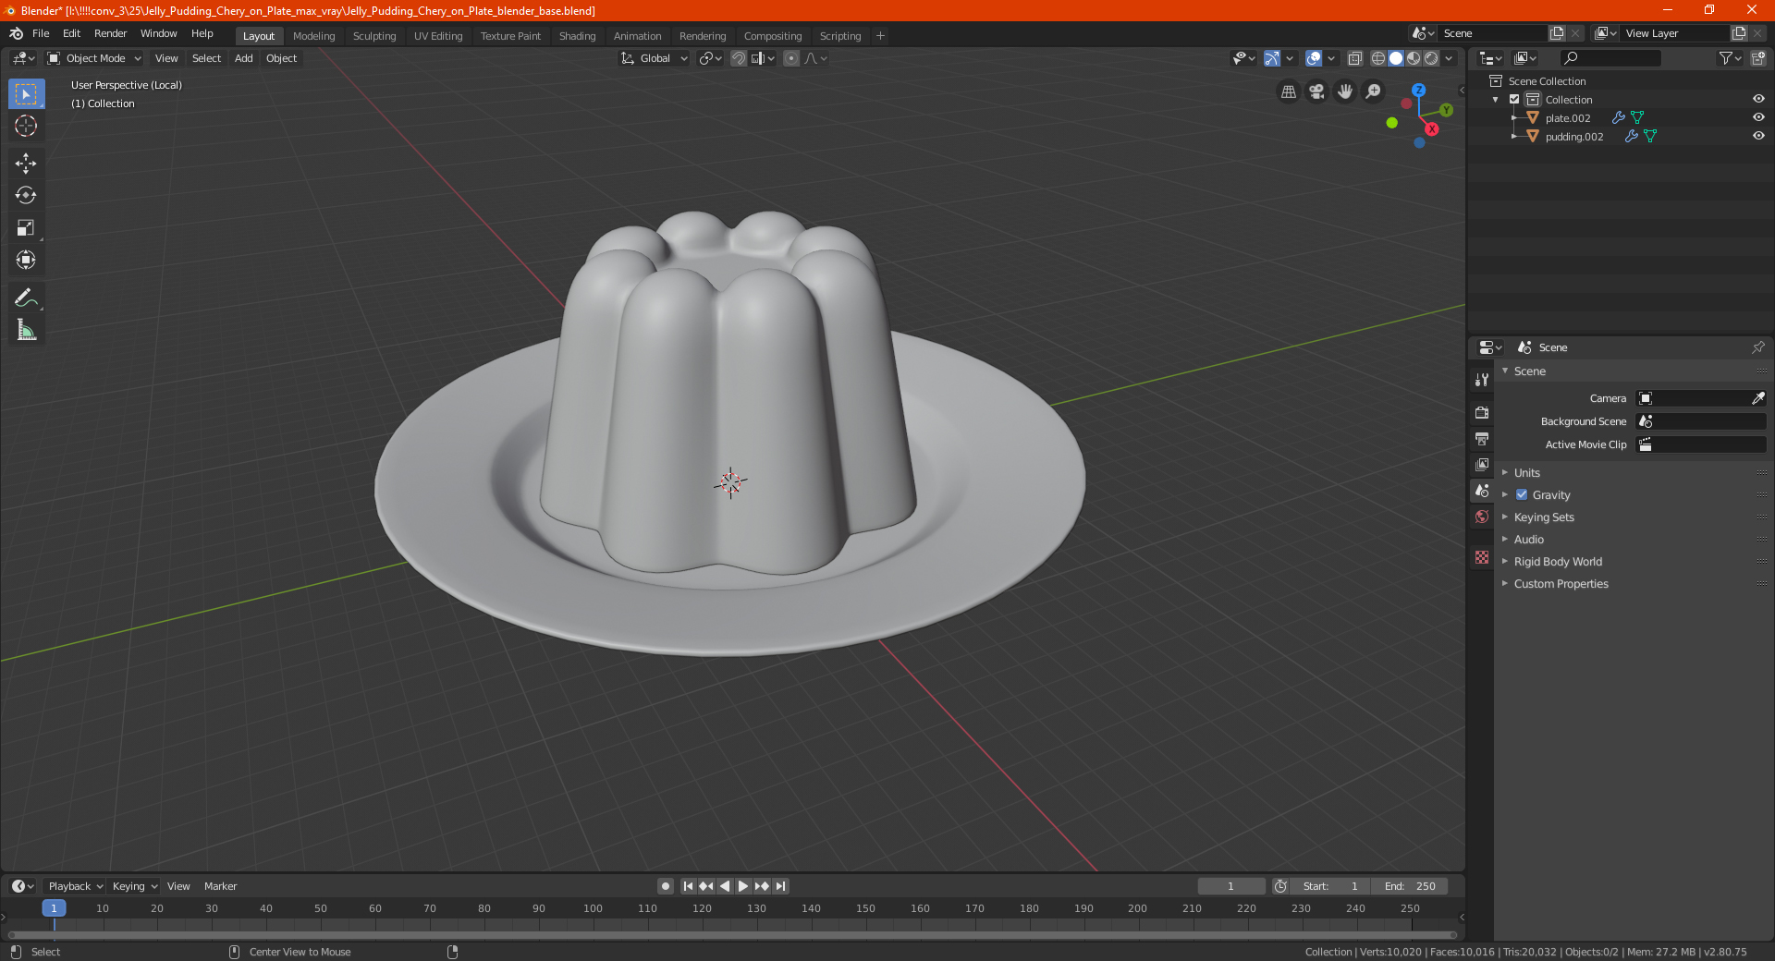1775x961 pixels.
Task: Switch to camera view icon
Action: click(1316, 91)
